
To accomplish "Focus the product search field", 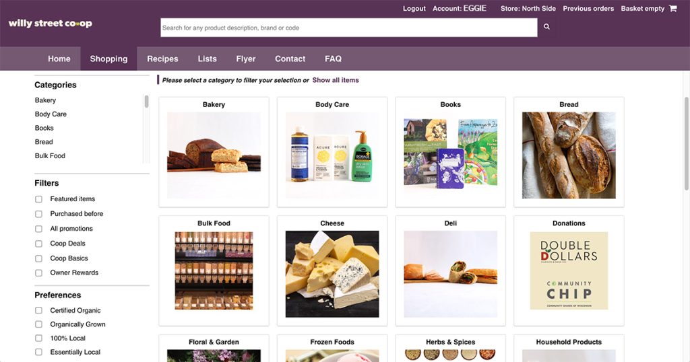I will 348,27.
